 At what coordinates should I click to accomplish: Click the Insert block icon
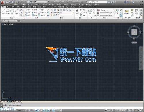pos(90,12)
